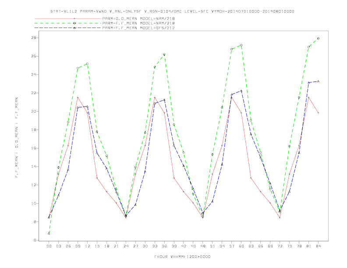Click x-axis tick label 54
Image resolution: width=347 pixels, height=268 pixels.
222,246
